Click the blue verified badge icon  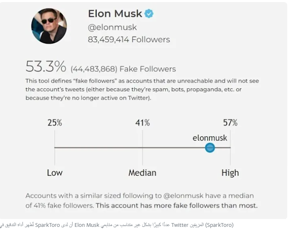pyautogui.click(x=149, y=14)
